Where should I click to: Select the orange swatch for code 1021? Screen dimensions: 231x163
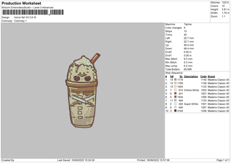(175, 93)
